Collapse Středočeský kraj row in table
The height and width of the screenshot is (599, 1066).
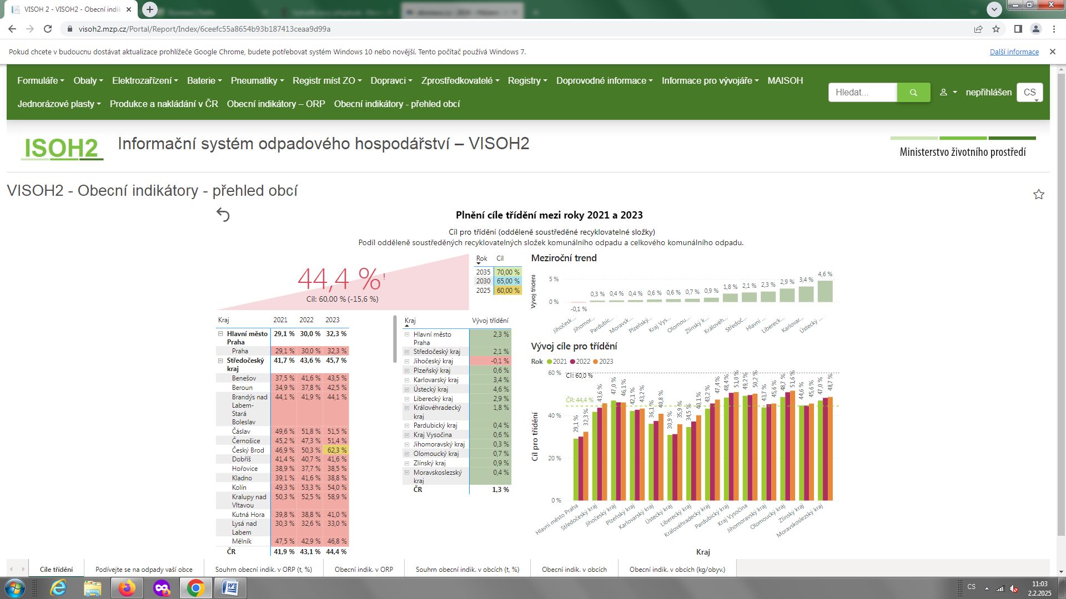pyautogui.click(x=220, y=361)
